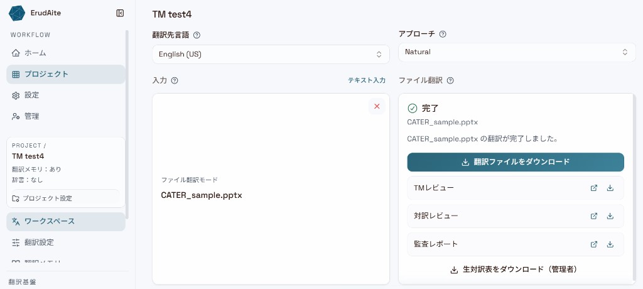This screenshot has height=289, width=643.
Task: Open 対訳レビュー in a new window
Action: (x=594, y=216)
